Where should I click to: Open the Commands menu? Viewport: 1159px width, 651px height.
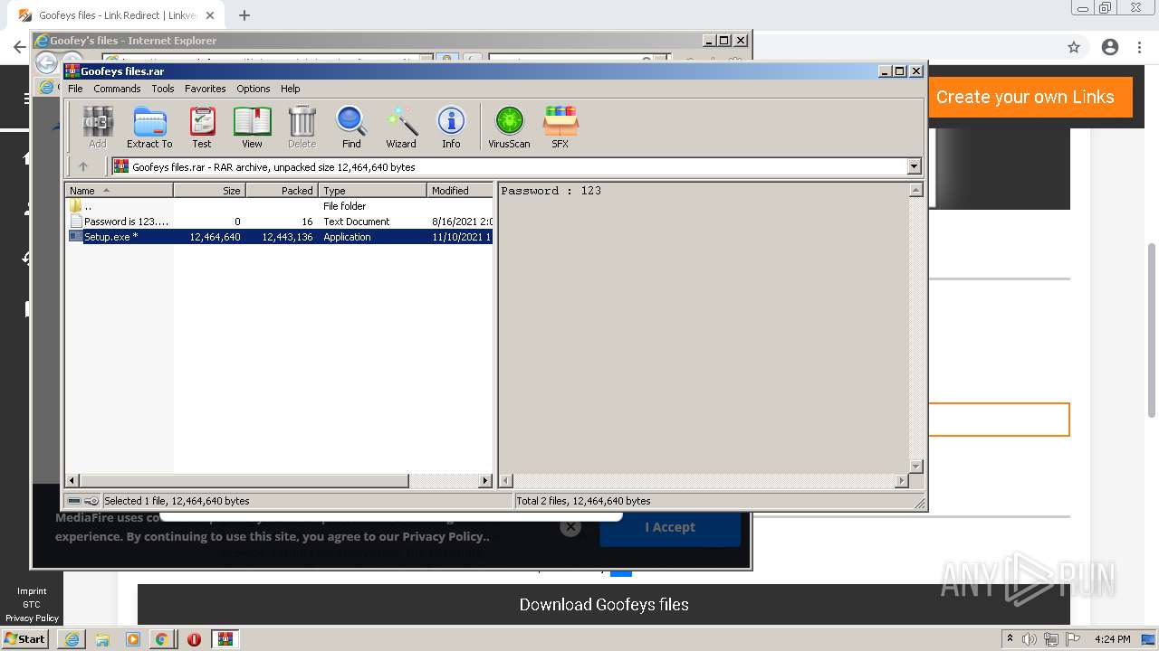[117, 89]
